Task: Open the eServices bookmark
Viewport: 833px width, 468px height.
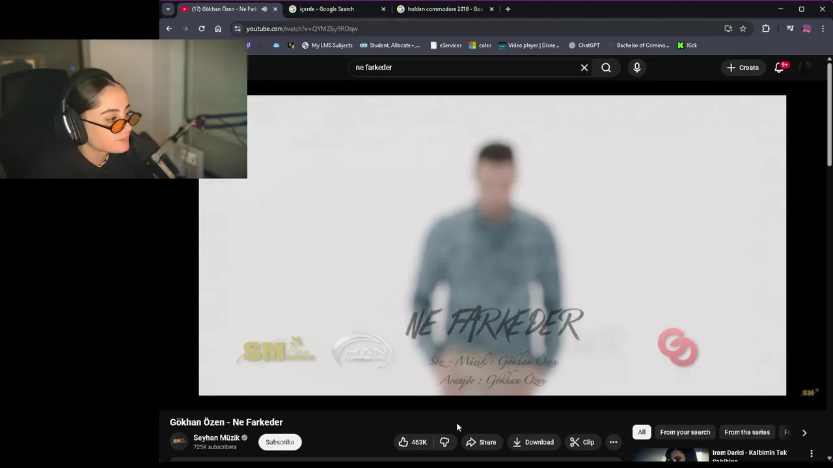Action: pos(445,45)
